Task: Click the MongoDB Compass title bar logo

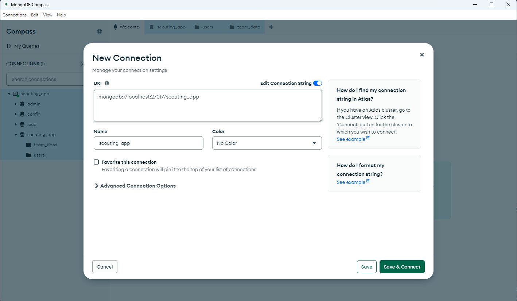Action: 6,5
